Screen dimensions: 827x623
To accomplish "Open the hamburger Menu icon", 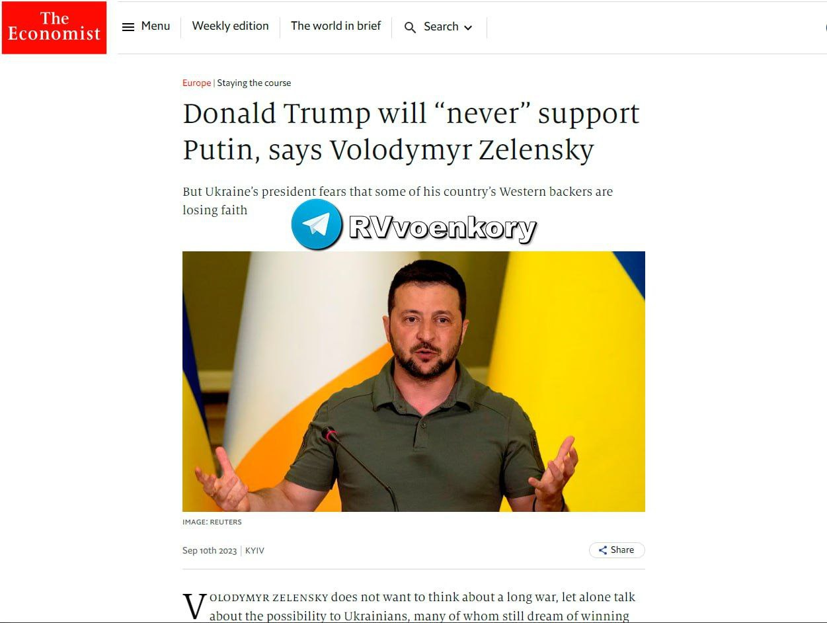I will (128, 27).
